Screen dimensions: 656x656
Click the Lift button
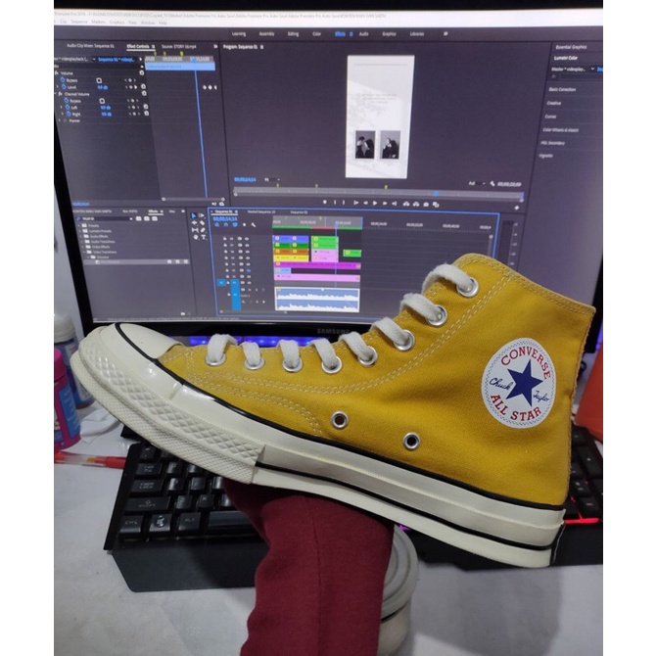tap(405, 204)
